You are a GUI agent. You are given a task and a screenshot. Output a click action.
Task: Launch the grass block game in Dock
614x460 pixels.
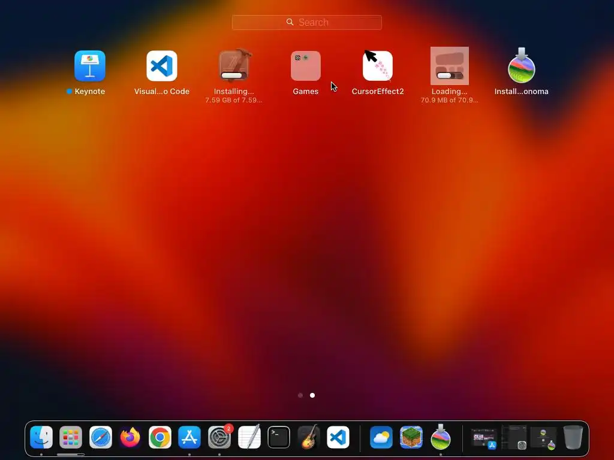[411, 437]
